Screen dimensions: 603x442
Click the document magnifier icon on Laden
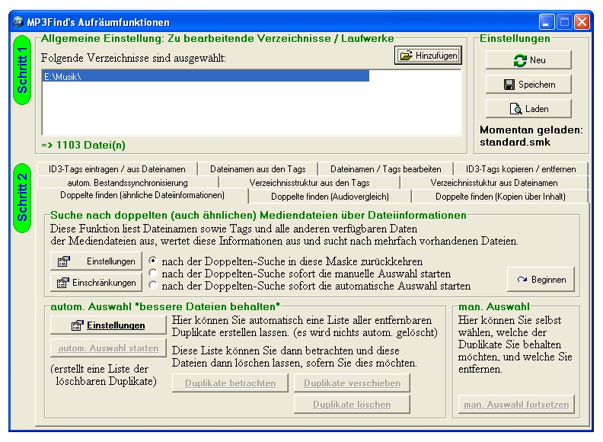pos(515,109)
